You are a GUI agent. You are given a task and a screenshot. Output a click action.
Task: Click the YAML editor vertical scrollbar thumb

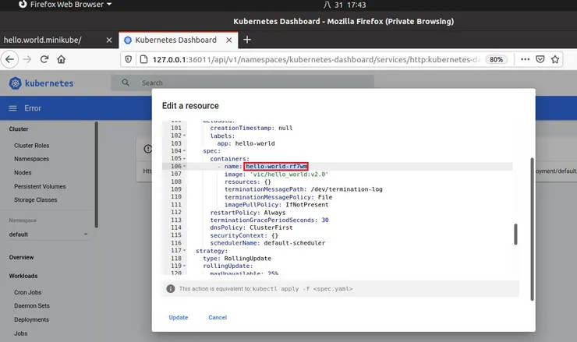pyautogui.click(x=514, y=234)
